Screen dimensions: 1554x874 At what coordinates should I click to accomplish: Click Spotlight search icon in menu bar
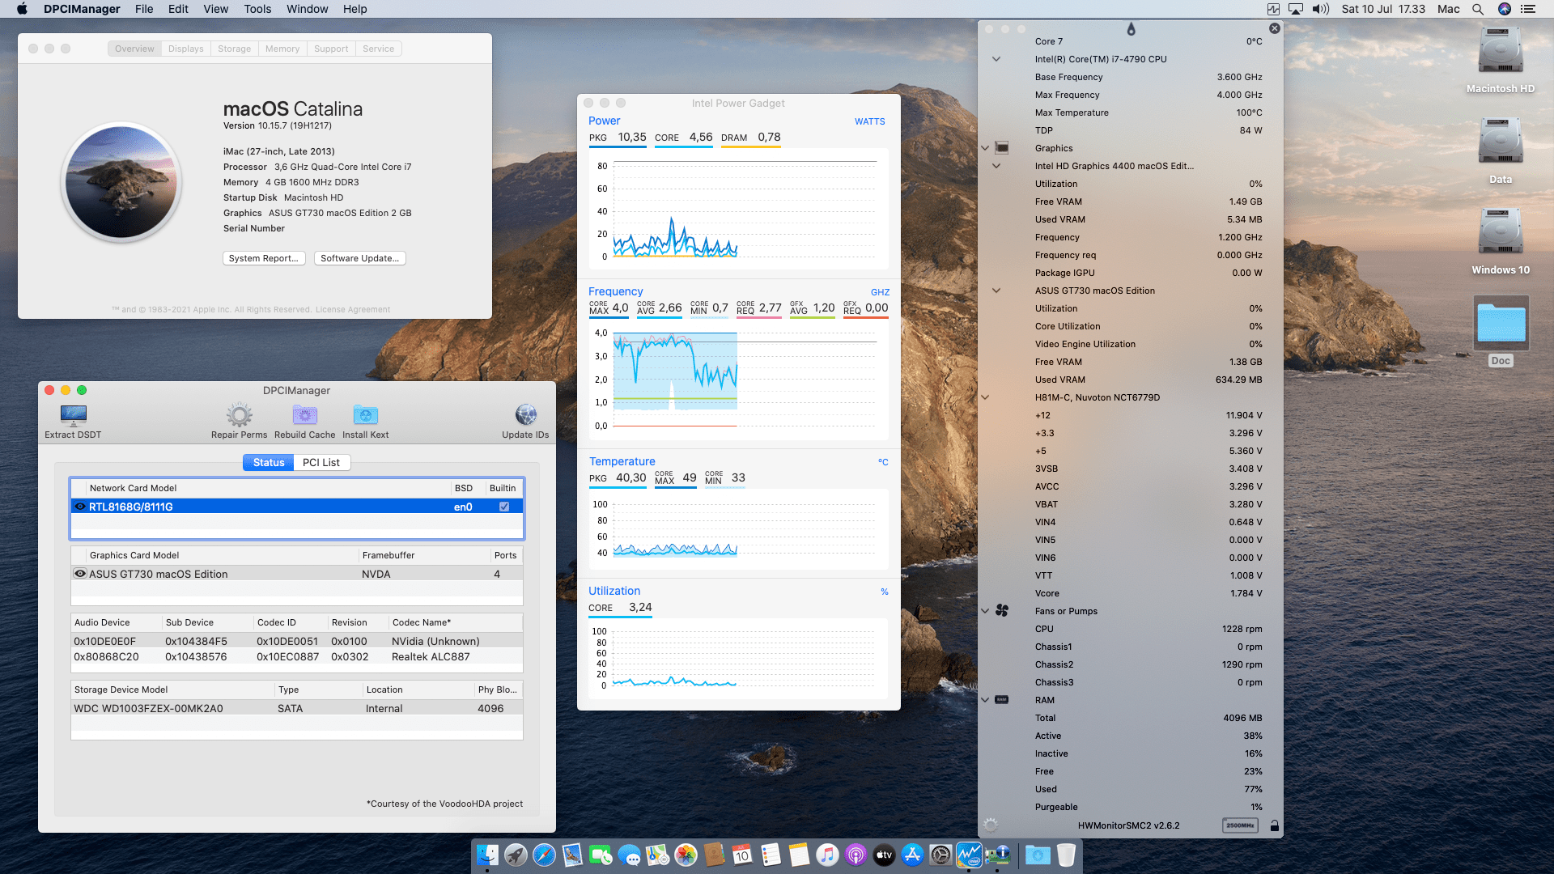[x=1478, y=9]
